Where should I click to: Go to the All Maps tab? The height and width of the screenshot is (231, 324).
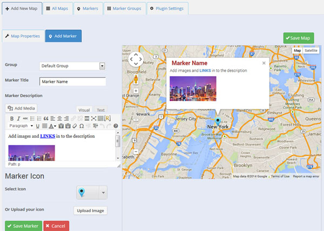57,9
